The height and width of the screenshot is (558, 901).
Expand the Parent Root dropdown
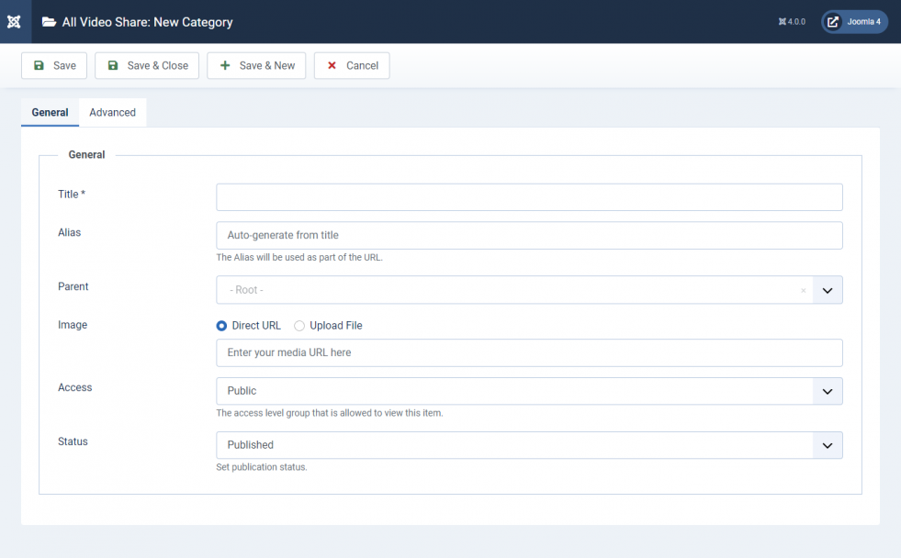[x=828, y=290]
